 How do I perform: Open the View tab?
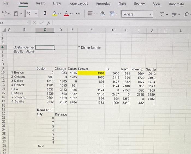pos(157,4)
